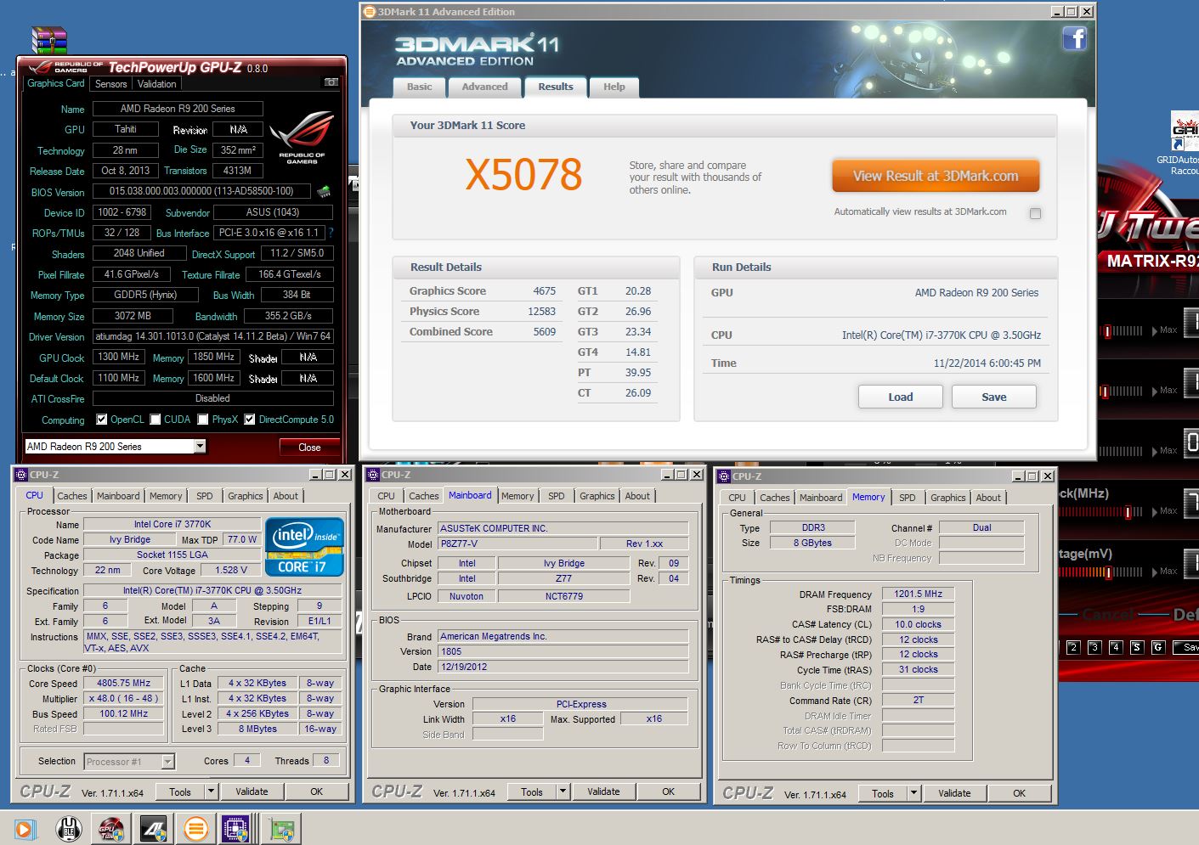The height and width of the screenshot is (845, 1199).
Task: Click the Bus Interface question mark icon
Action: (x=331, y=233)
